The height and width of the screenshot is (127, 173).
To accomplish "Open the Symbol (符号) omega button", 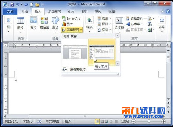I will click(x=162, y=24).
